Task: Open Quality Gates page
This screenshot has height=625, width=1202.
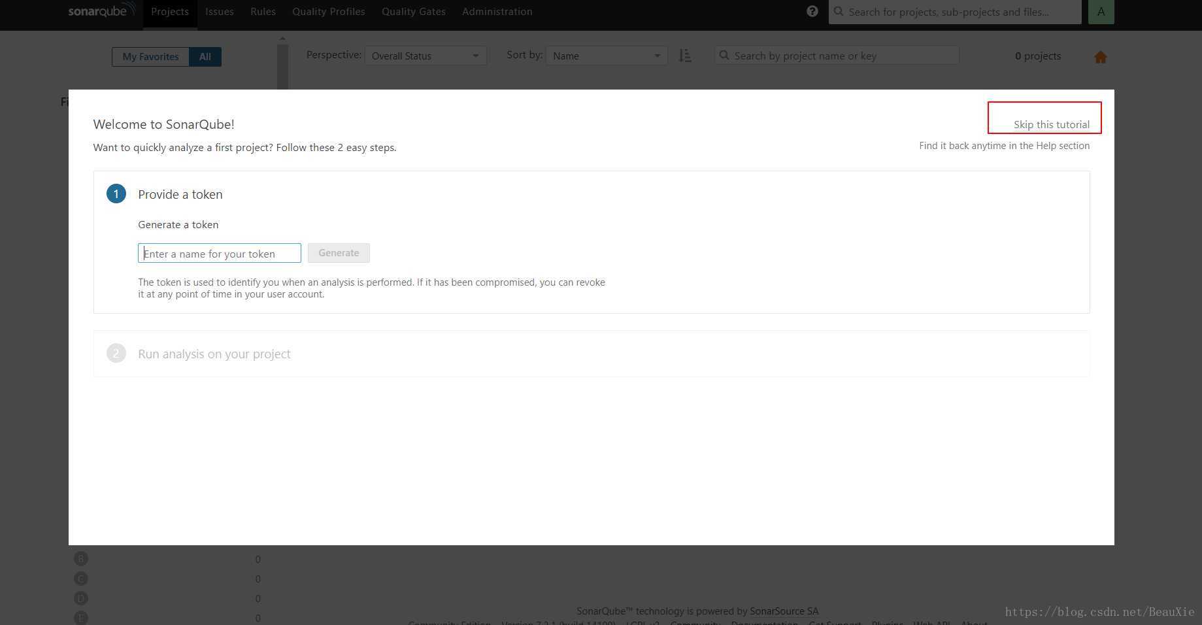Action: 414,12
